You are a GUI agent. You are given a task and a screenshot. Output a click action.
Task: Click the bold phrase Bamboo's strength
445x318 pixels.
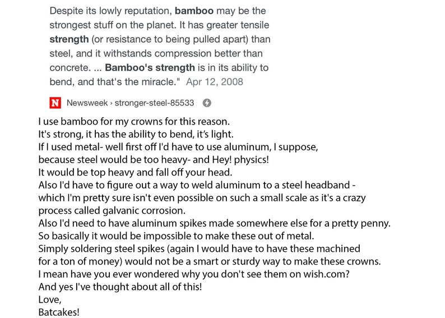[x=150, y=67]
